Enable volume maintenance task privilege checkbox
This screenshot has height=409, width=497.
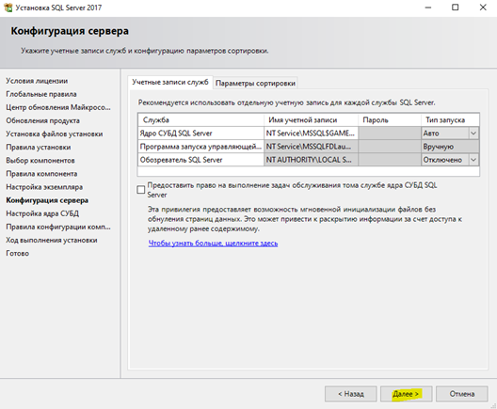pos(141,190)
